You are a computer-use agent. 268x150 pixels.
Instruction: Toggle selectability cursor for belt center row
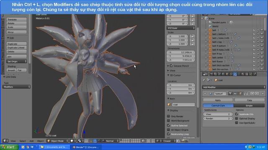point(258,57)
